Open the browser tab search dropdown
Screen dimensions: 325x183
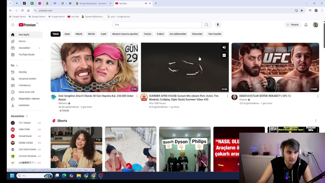(x=10, y=3)
